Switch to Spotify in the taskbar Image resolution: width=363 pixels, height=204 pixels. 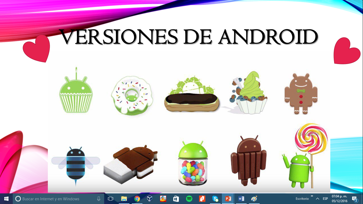[x=189, y=199]
